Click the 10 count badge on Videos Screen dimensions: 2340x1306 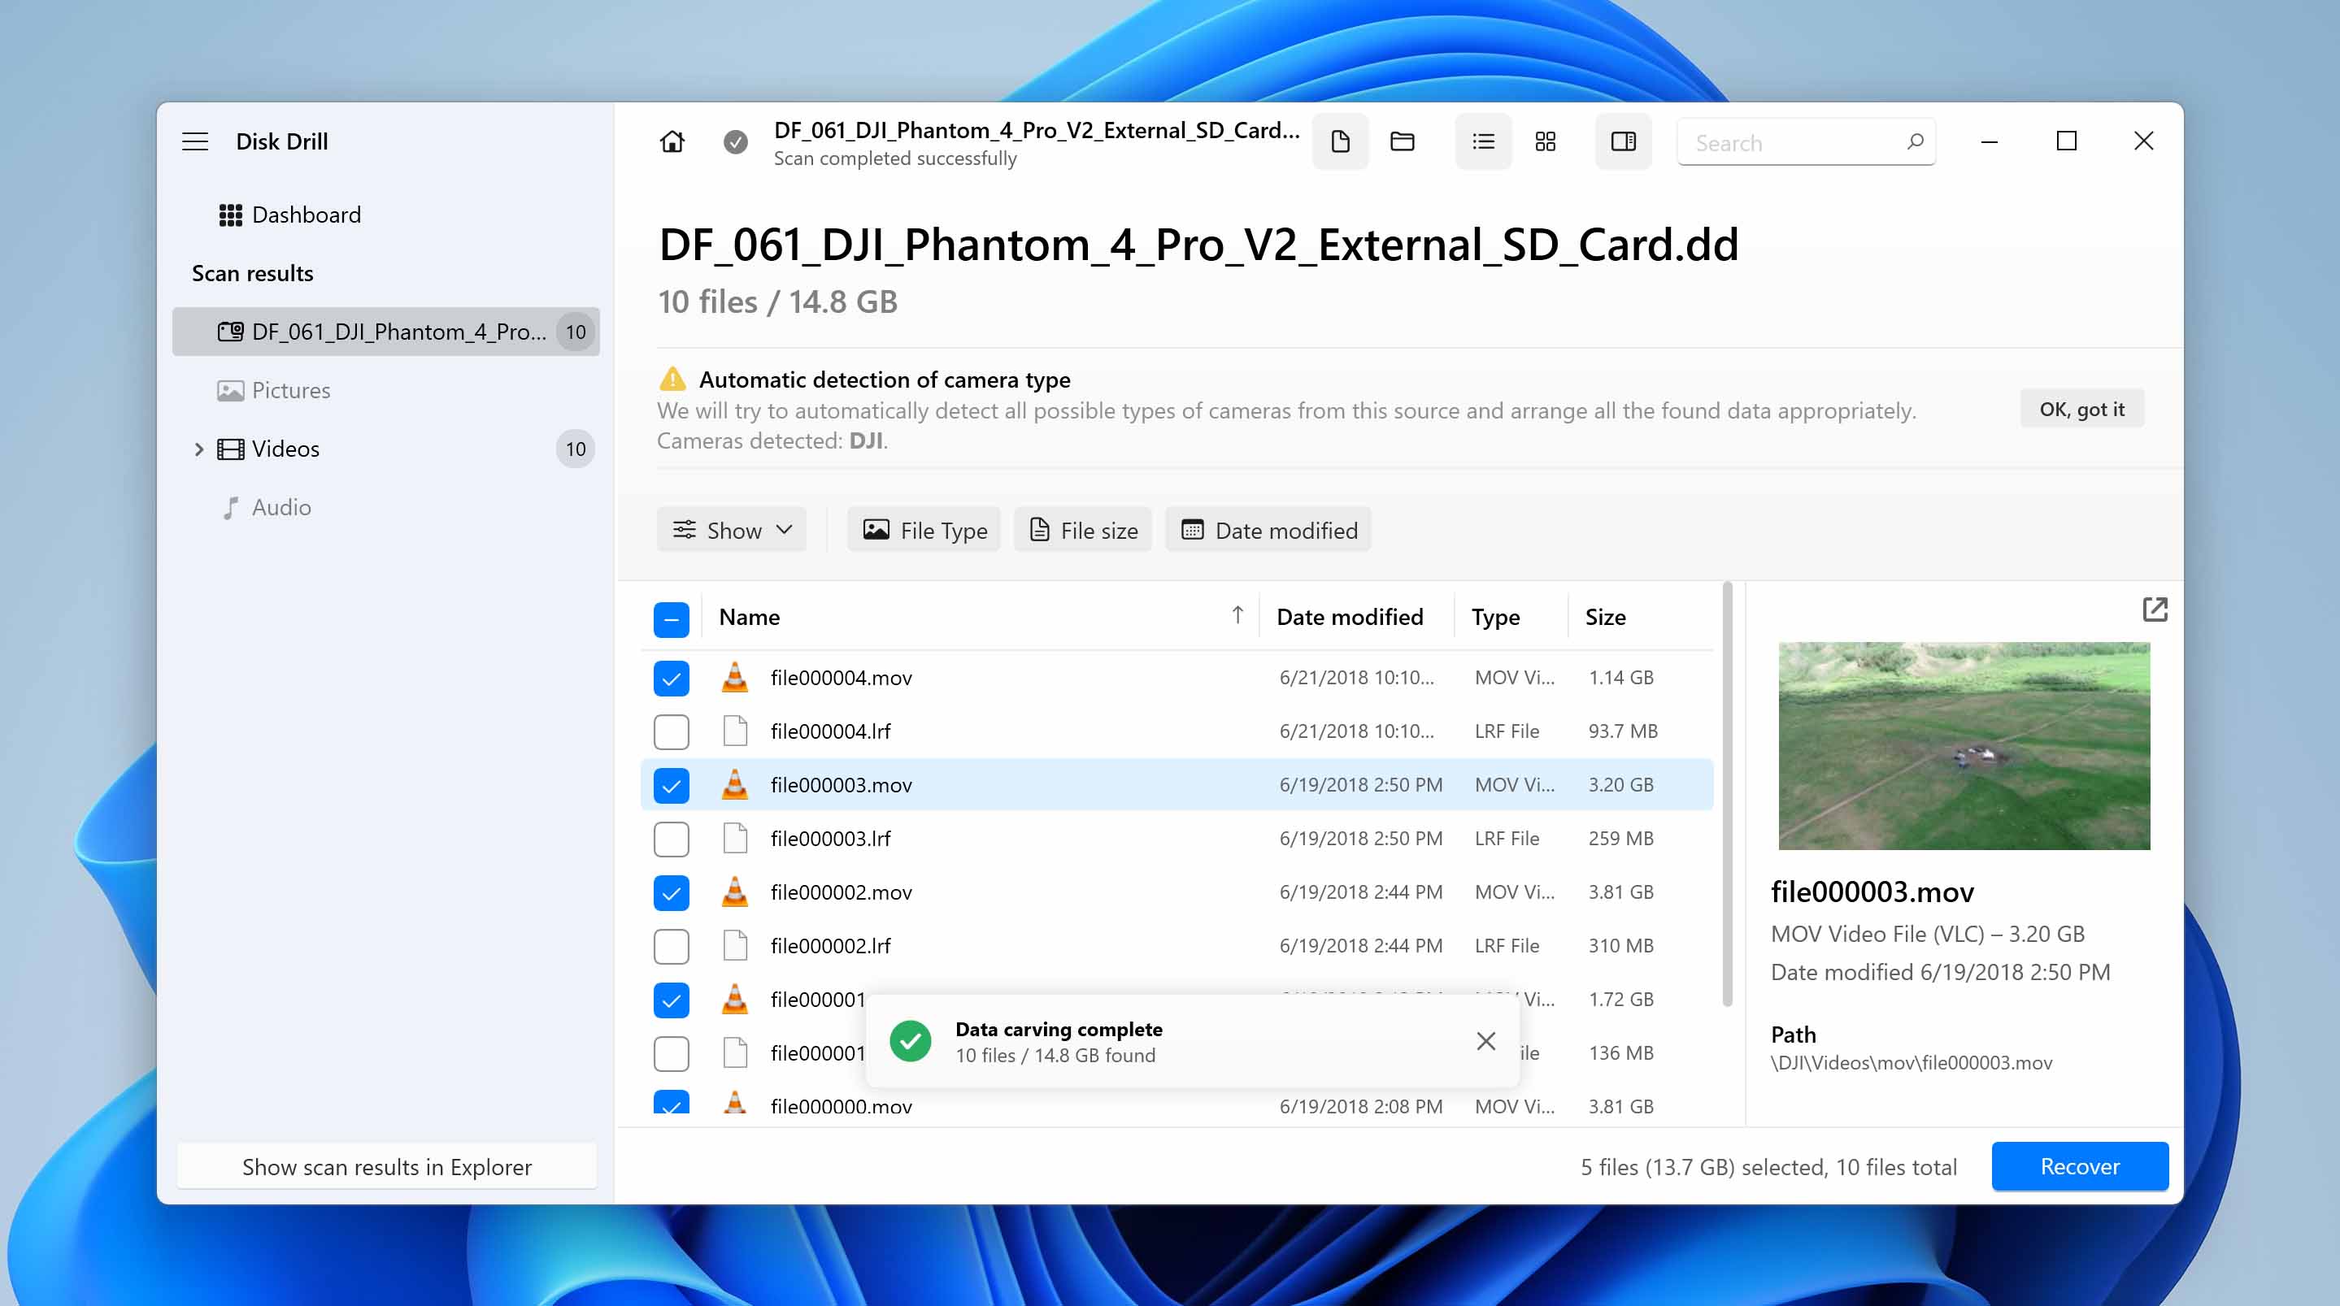click(575, 449)
